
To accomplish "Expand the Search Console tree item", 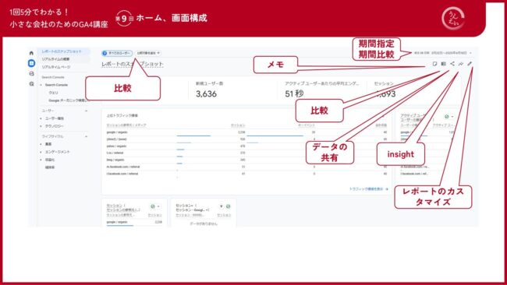I will click(41, 85).
